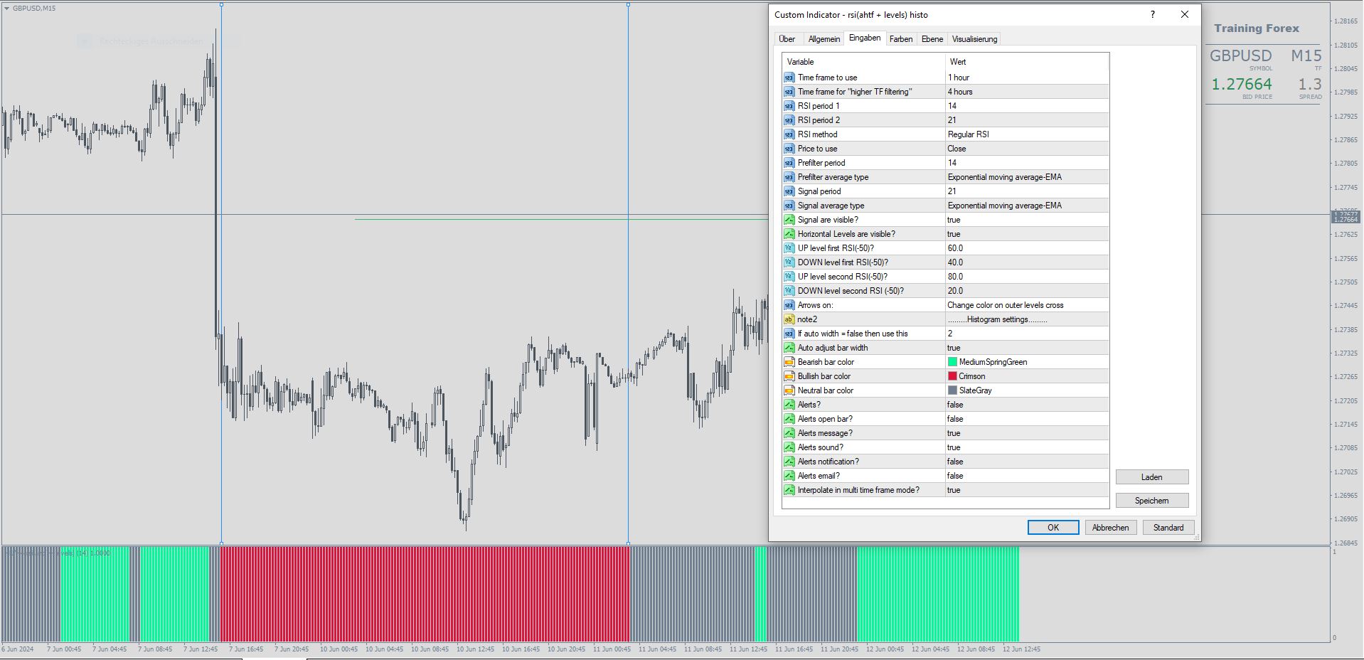Image resolution: width=1364 pixels, height=660 pixels.
Task: Select the icon beside 'Alerts notification?'
Action: point(789,462)
